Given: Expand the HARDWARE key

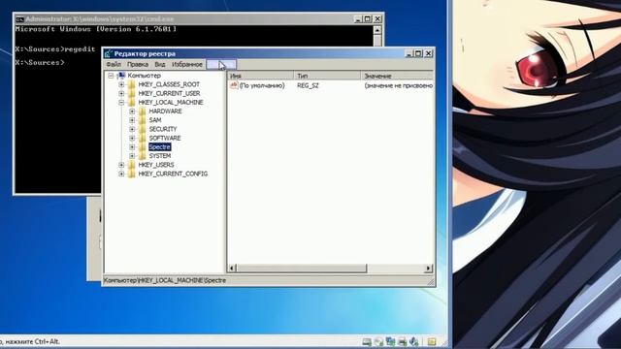Looking at the screenshot, I should [x=132, y=111].
